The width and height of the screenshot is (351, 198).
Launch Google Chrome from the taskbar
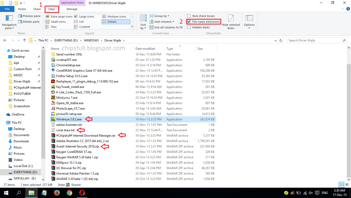point(69,193)
